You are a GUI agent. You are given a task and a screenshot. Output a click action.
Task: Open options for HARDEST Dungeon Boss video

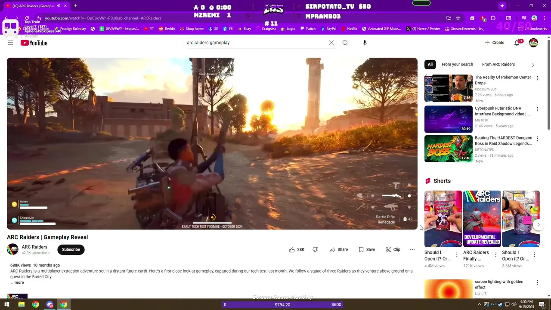point(537,139)
